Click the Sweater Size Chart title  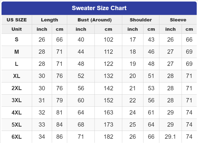coord(99,8)
